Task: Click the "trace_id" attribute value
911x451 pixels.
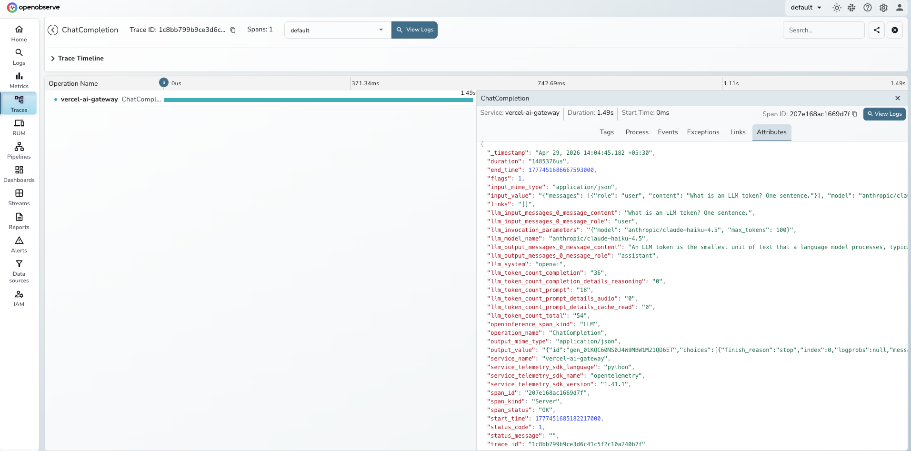Action: coord(587,444)
